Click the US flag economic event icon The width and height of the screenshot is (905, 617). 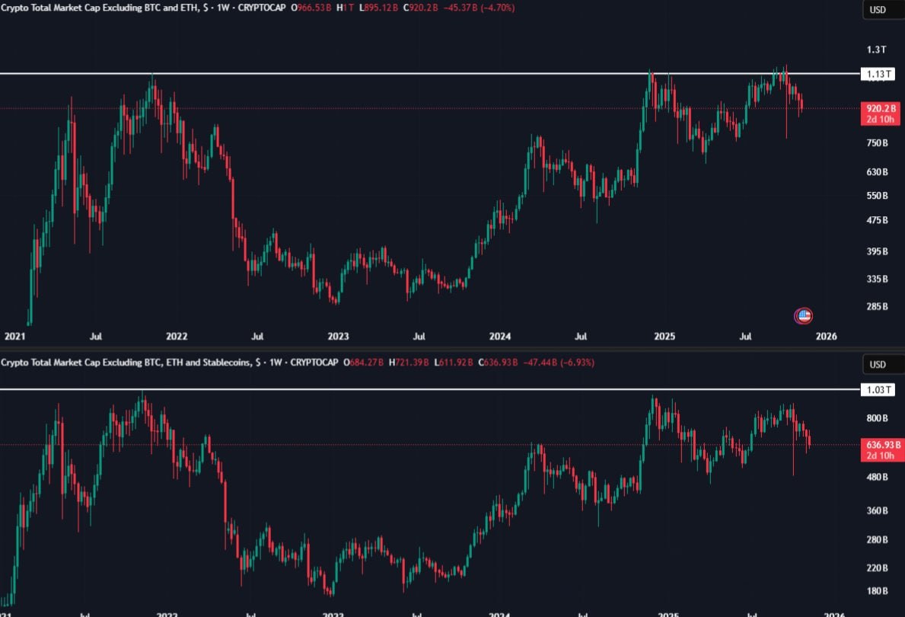click(x=804, y=315)
